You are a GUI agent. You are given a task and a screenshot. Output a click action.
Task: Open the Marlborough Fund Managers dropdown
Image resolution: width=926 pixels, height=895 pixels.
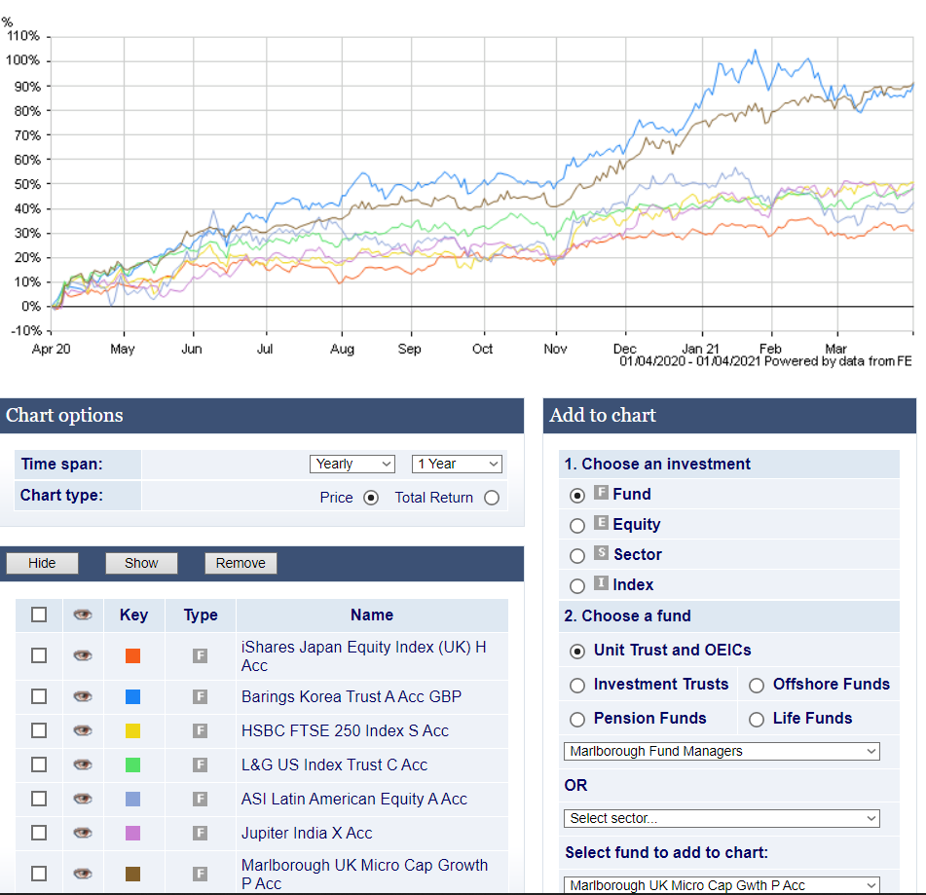(722, 752)
